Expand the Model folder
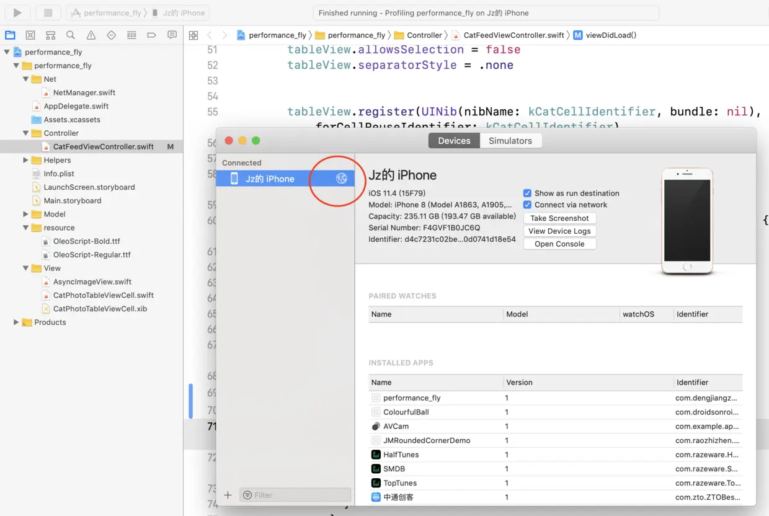 coord(25,214)
